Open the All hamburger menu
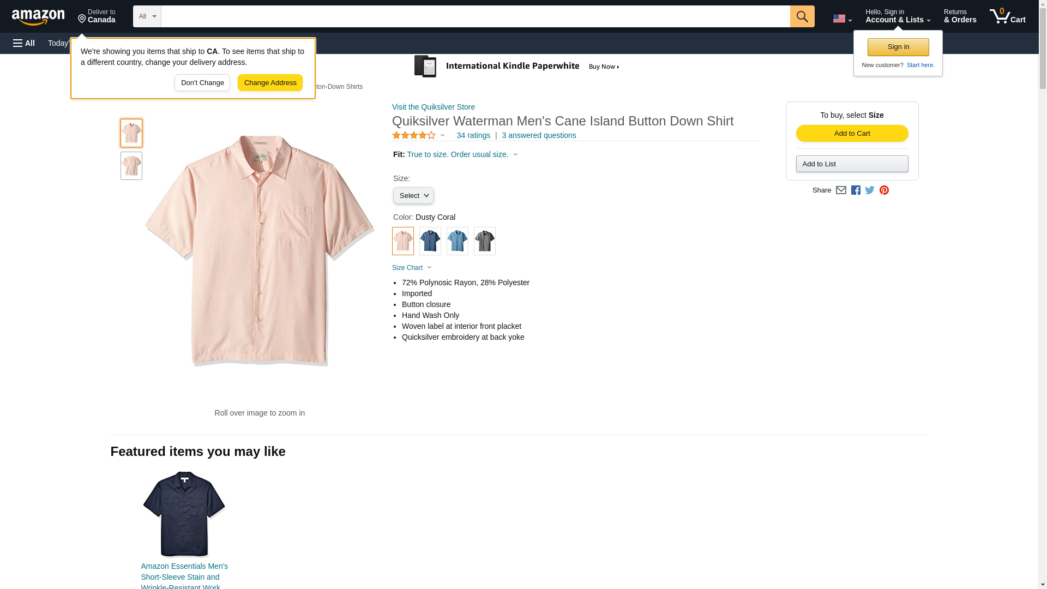1047x589 pixels. coord(24,43)
